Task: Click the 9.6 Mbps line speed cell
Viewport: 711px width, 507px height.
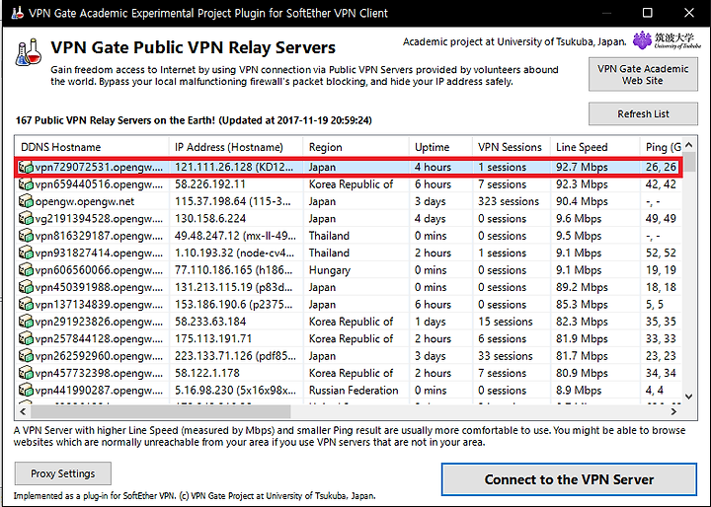Action: click(x=579, y=219)
